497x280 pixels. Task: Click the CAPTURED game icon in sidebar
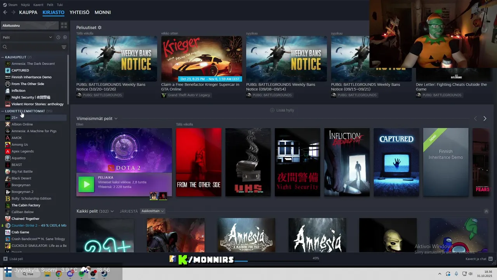[x=8, y=70]
